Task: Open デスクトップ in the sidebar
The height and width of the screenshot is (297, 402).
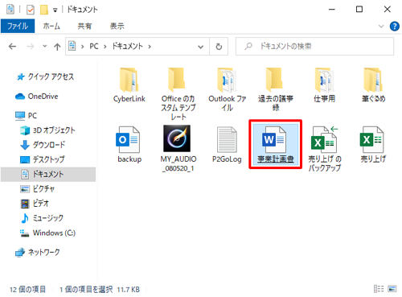Action: 43,159
